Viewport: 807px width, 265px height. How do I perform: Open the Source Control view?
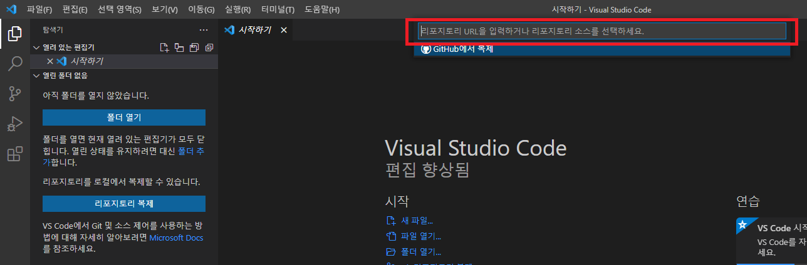[15, 94]
